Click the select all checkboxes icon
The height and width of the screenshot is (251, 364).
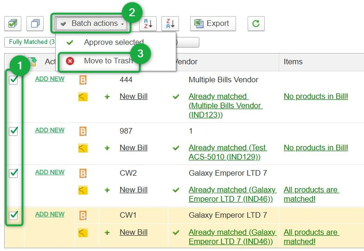[x=13, y=24]
